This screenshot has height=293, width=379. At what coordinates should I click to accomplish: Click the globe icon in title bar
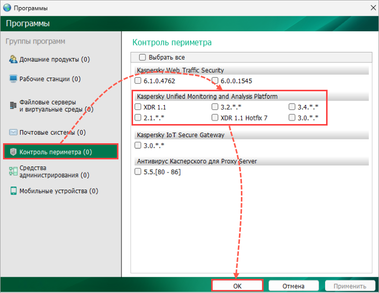7,8
